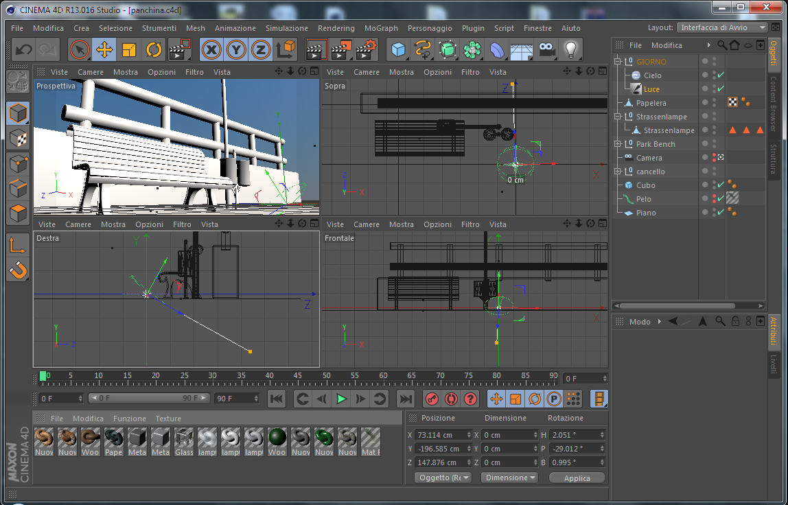Switch to the Content Browser tab

(773, 103)
